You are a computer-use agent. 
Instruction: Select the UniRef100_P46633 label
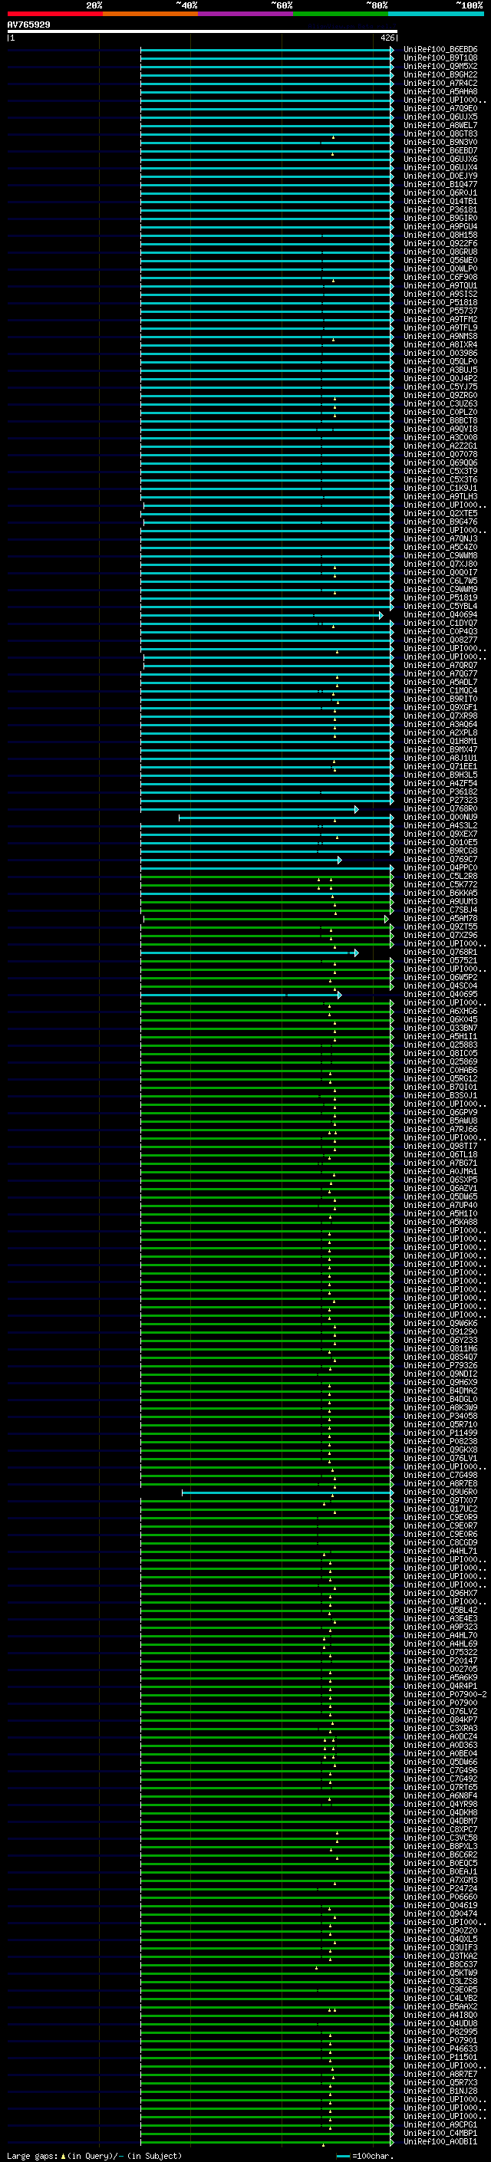click(440, 2048)
